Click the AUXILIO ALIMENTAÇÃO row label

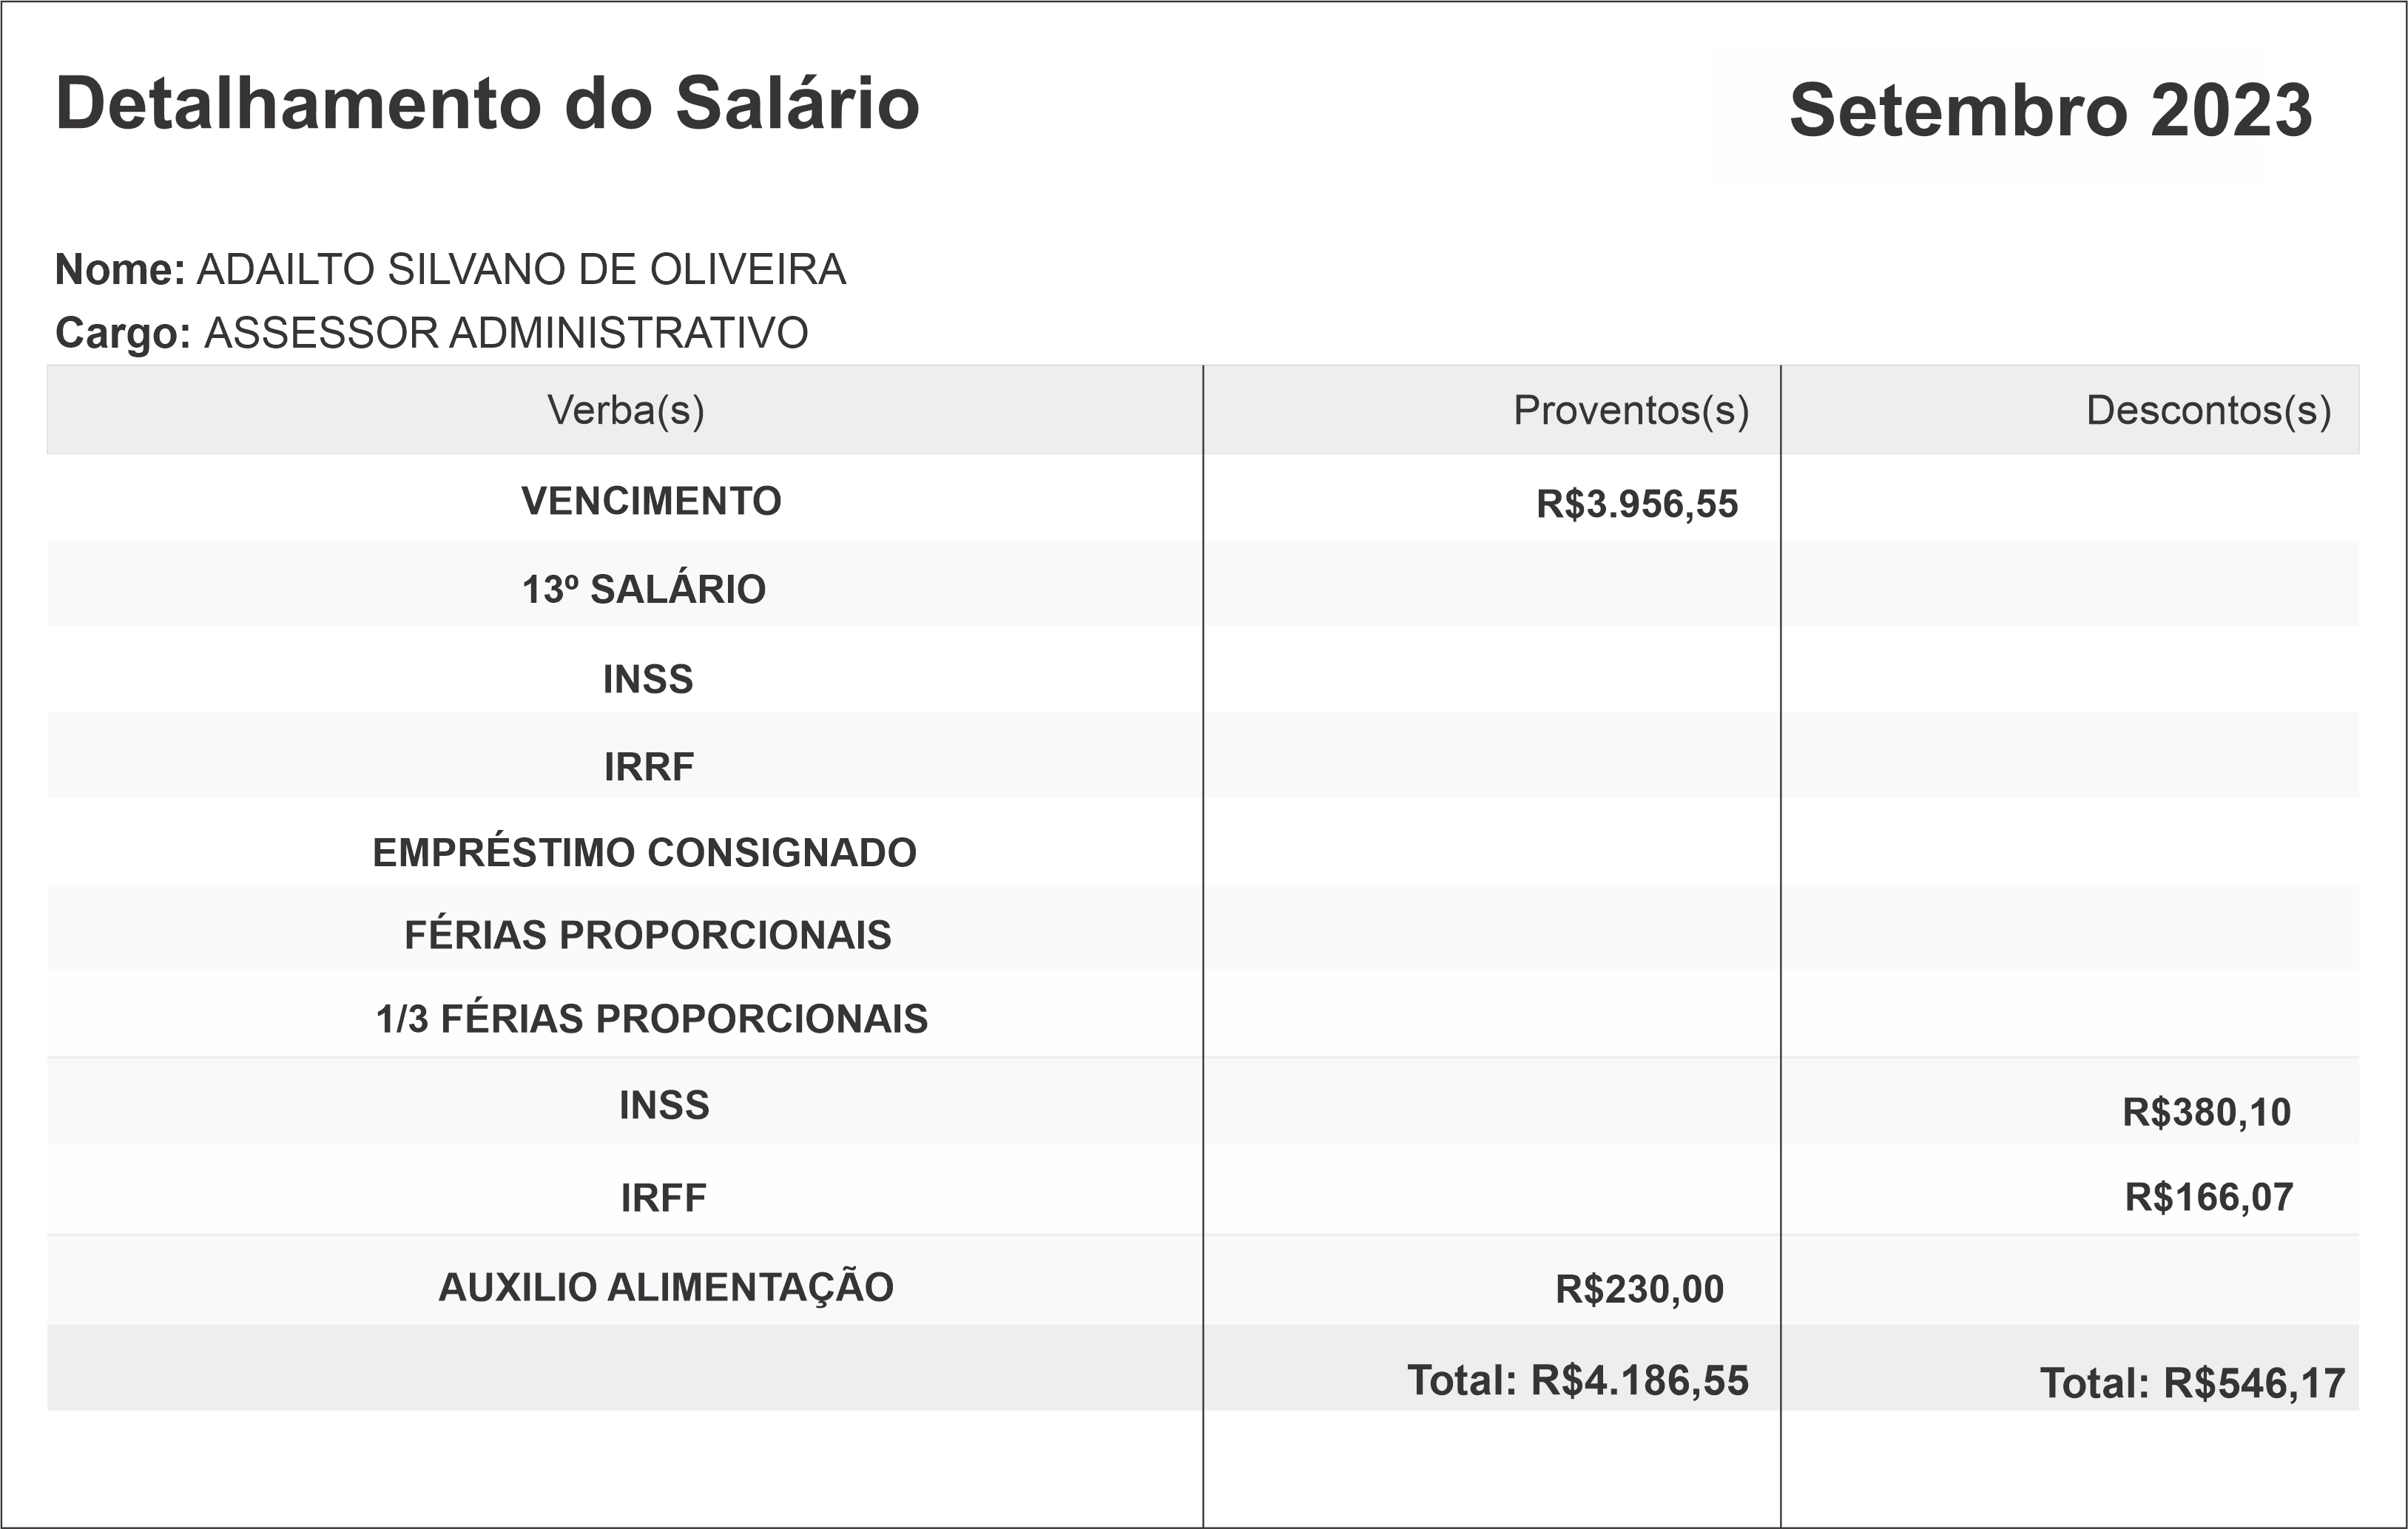(665, 1287)
